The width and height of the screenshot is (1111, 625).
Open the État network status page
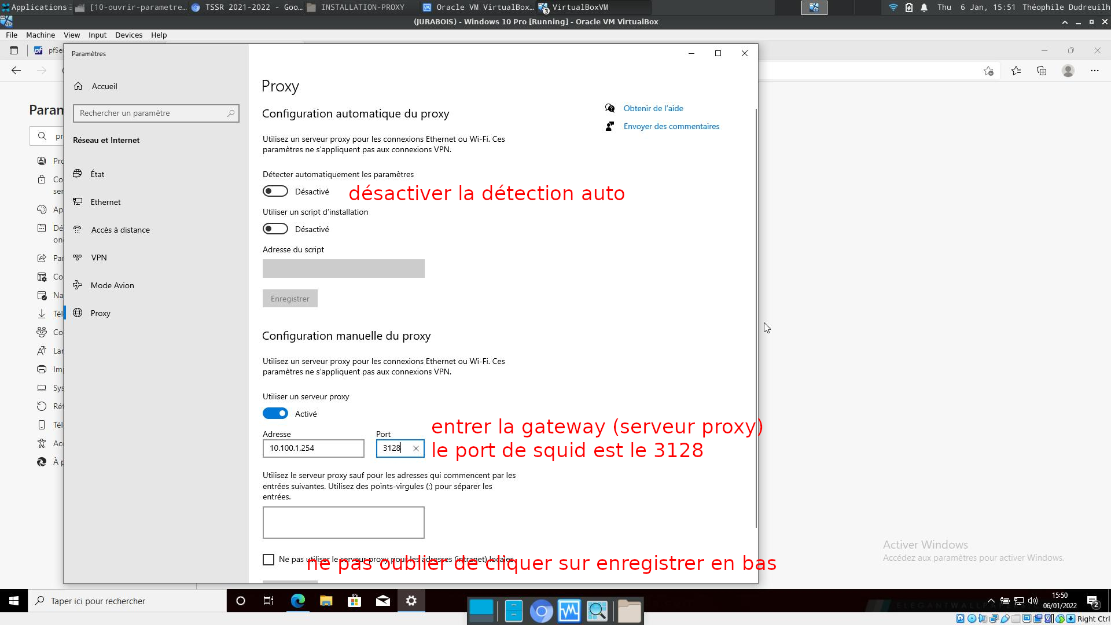[x=97, y=174]
